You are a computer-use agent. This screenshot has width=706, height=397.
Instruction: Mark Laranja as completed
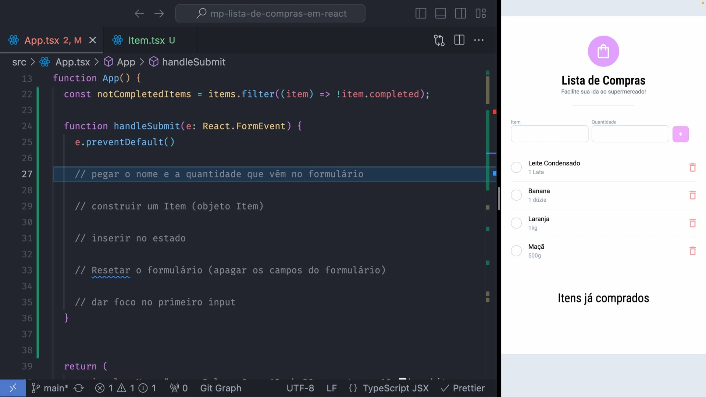(516, 223)
